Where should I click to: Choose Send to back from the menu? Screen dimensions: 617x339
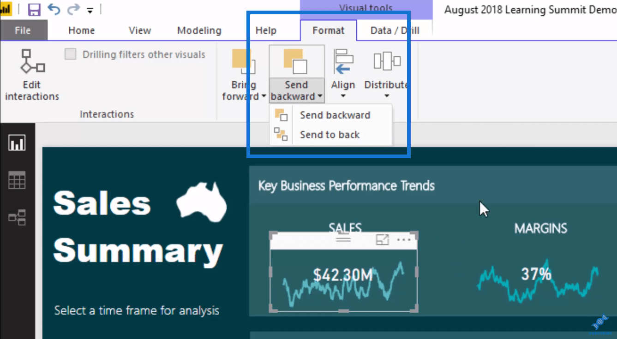point(330,135)
